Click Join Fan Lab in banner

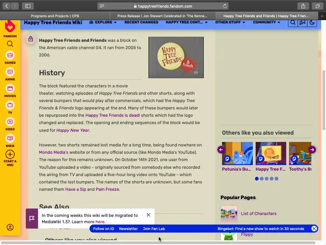pyautogui.click(x=154, y=228)
